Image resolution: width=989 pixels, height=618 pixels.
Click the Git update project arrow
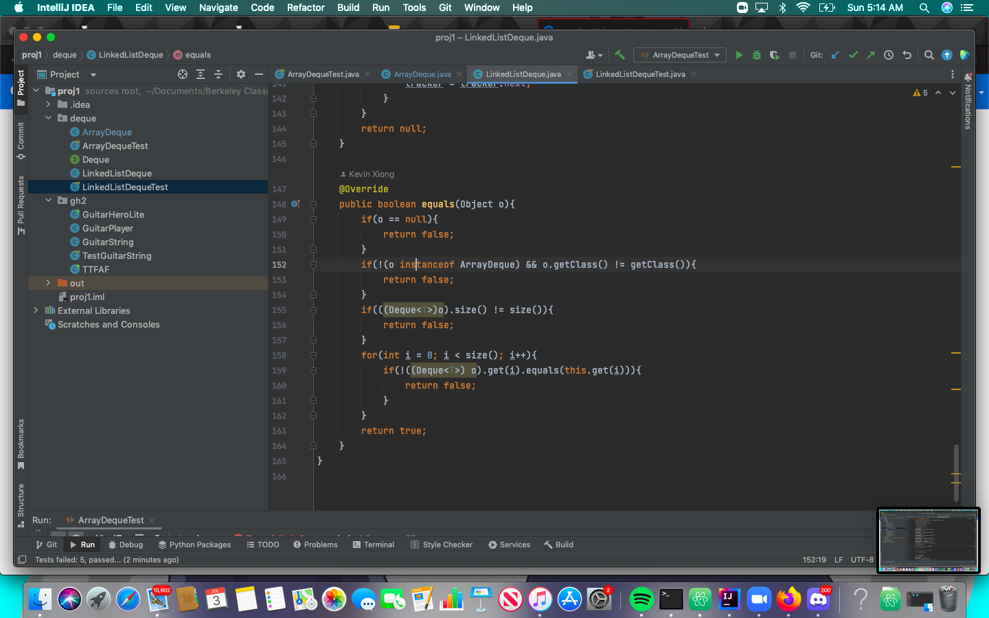835,55
